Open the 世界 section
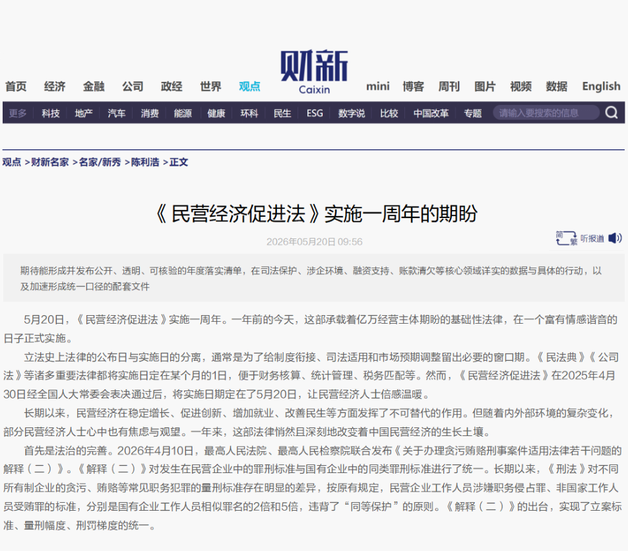 pyautogui.click(x=210, y=87)
